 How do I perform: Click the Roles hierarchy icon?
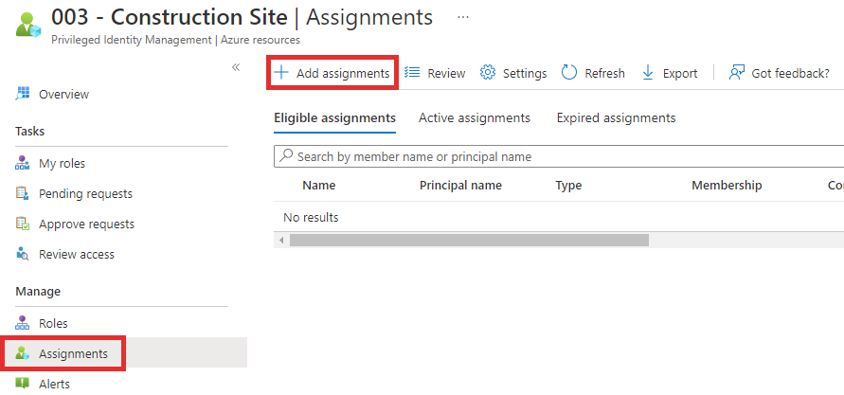pos(23,323)
